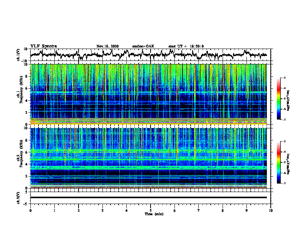Click the time axis end label "10"

(271, 211)
